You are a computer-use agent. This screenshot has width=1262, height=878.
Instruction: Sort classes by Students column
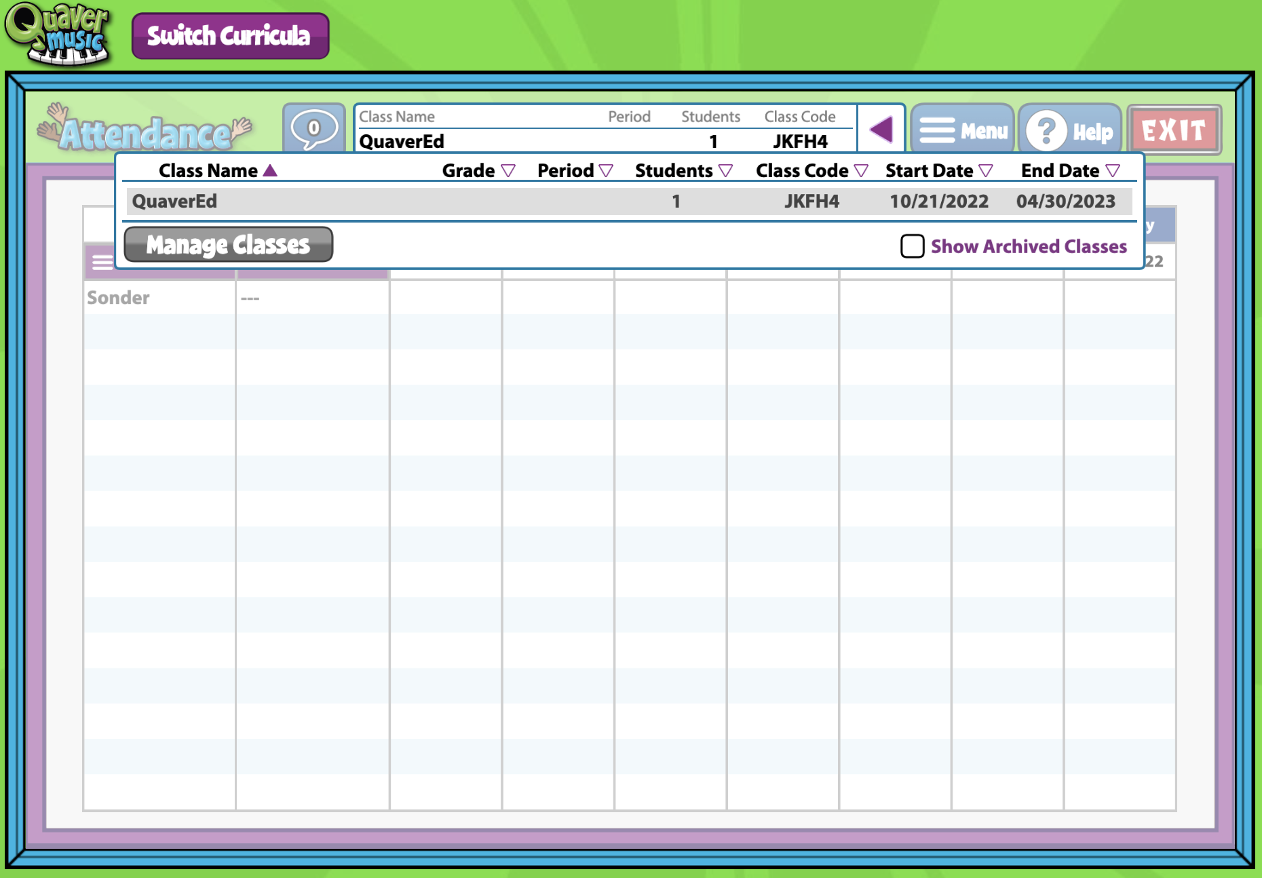pos(684,170)
